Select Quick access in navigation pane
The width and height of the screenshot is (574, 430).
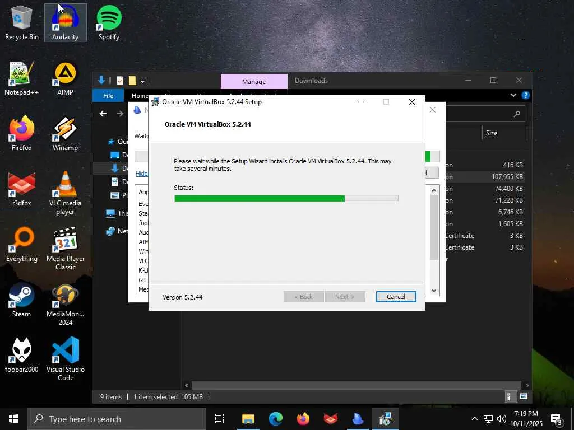[118, 142]
